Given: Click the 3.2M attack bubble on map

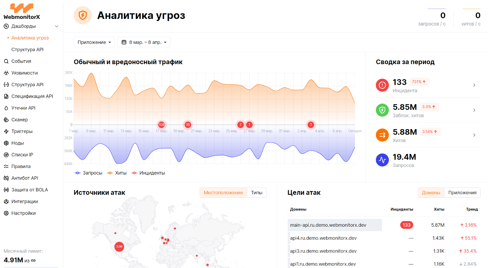Looking at the screenshot, I should click(x=119, y=247).
